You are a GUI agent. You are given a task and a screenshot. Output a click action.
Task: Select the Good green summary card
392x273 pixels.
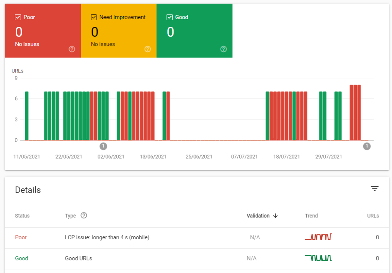[194, 31]
